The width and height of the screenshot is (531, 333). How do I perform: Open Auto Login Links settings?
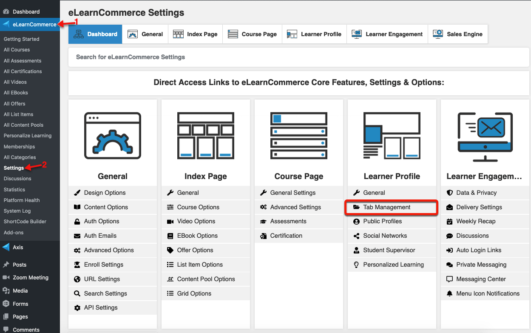485,250
